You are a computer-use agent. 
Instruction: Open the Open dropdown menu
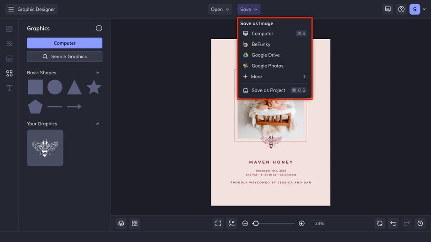point(220,9)
